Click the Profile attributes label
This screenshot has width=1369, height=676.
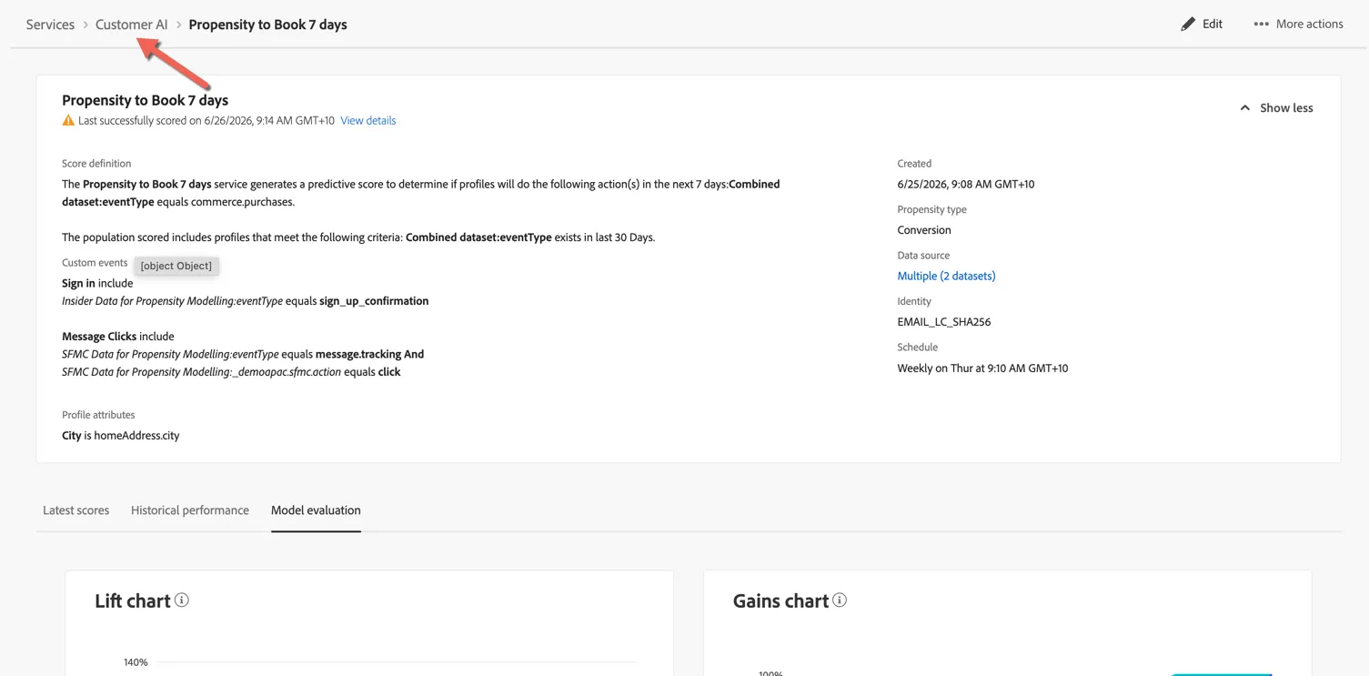coord(98,415)
